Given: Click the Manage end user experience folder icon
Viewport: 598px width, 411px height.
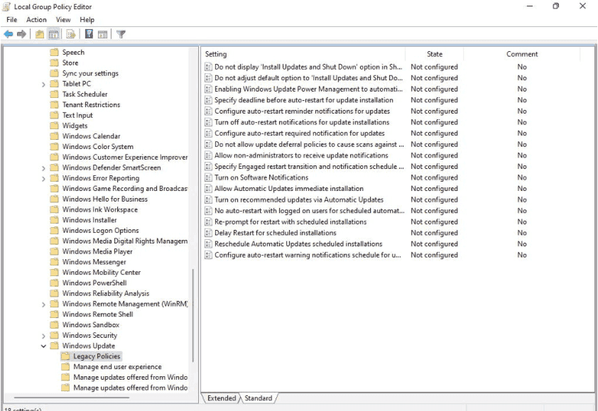Looking at the screenshot, I should click(x=65, y=367).
